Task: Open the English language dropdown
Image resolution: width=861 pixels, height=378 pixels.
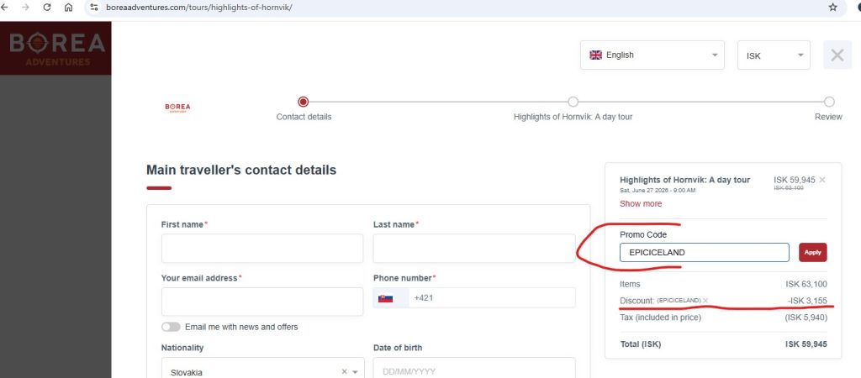Action: pyautogui.click(x=652, y=55)
